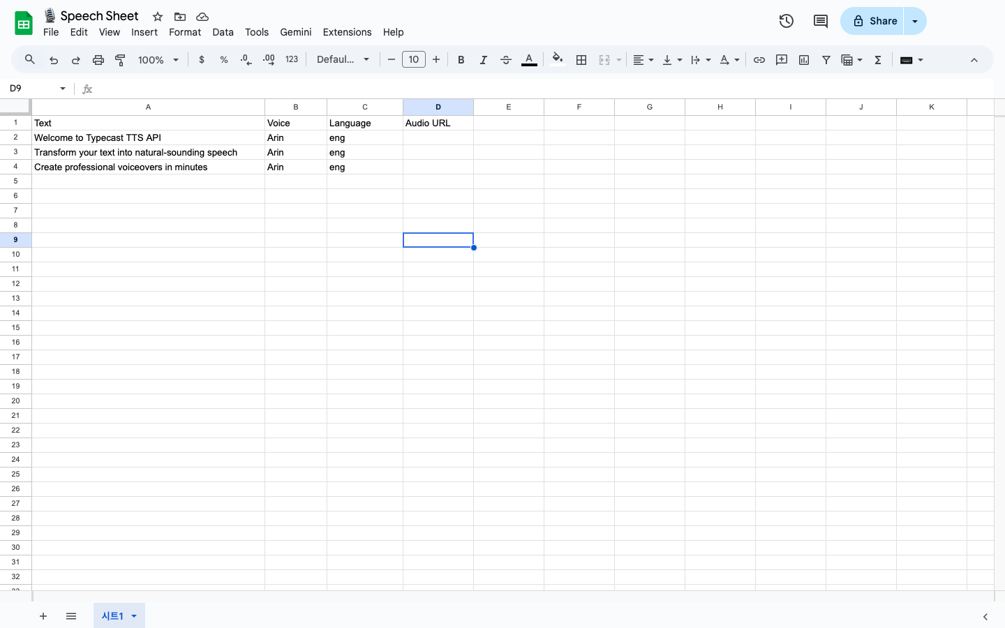1005x628 pixels.
Task: Expand the font family dropdown
Action: [x=343, y=59]
